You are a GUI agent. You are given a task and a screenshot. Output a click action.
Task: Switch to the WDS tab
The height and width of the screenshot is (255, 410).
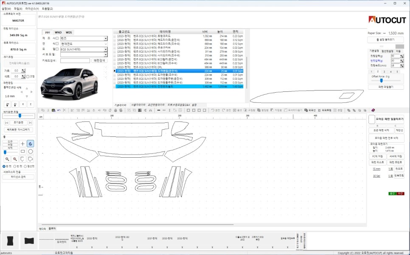tap(69, 32)
